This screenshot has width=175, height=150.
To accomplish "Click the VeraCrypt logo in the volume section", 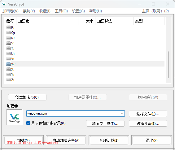I will pos(15,117).
